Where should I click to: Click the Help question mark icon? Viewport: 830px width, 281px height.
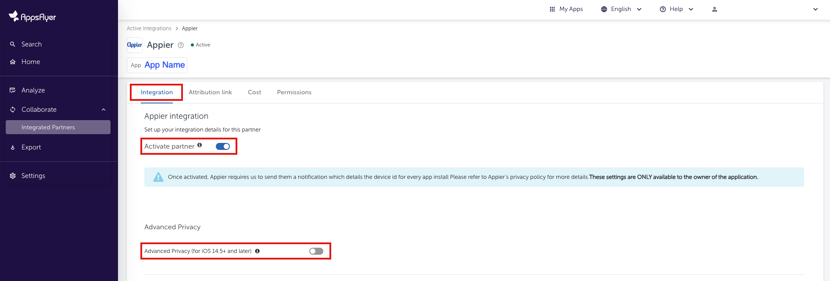663,9
